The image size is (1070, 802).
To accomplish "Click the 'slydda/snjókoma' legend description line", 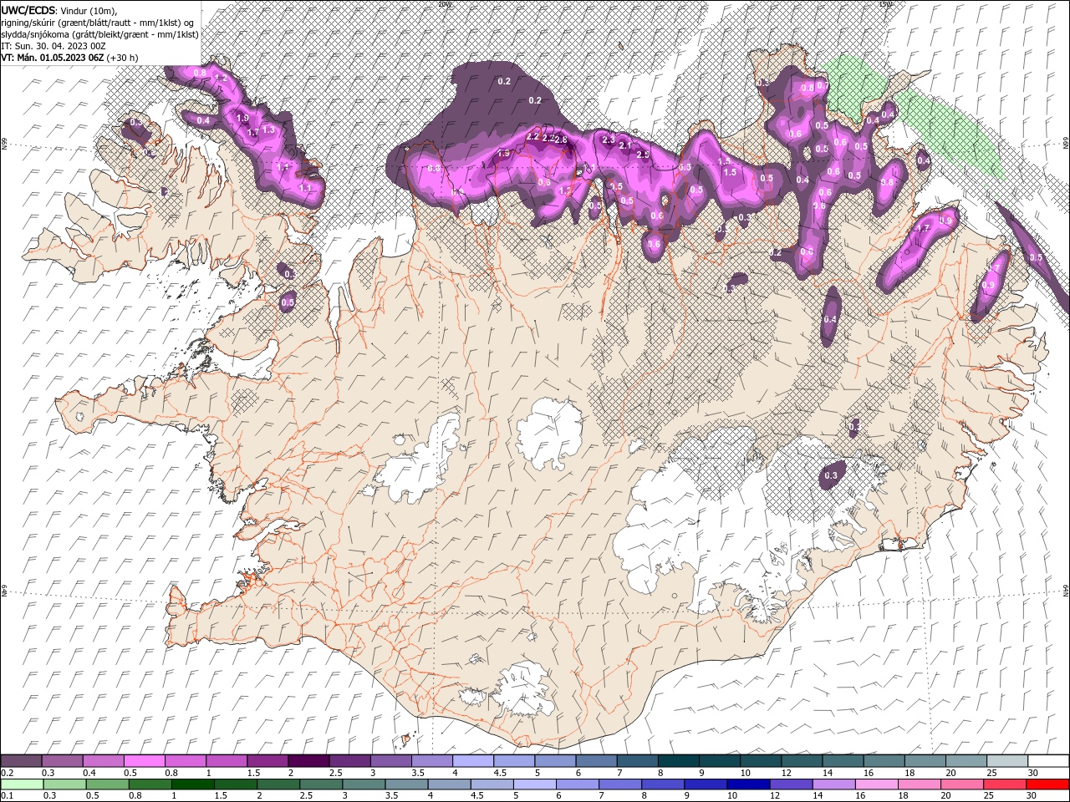I will [99, 34].
